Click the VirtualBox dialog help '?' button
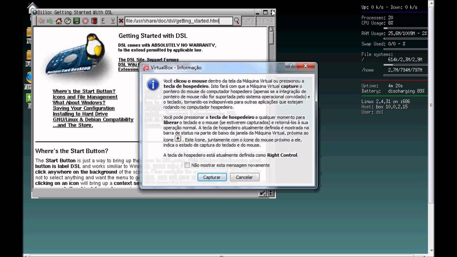Viewport: 457px width, 257px height. pyautogui.click(x=290, y=66)
